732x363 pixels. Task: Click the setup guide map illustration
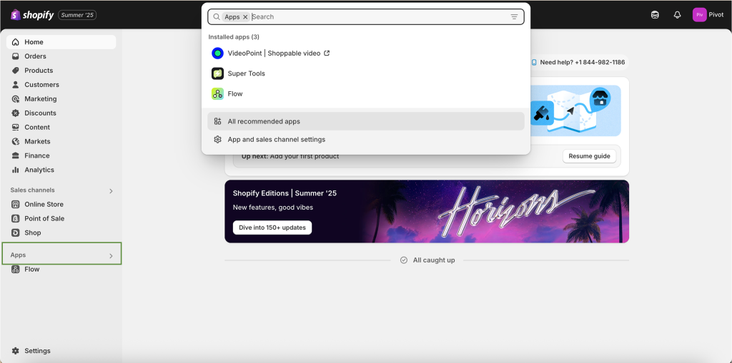point(575,111)
